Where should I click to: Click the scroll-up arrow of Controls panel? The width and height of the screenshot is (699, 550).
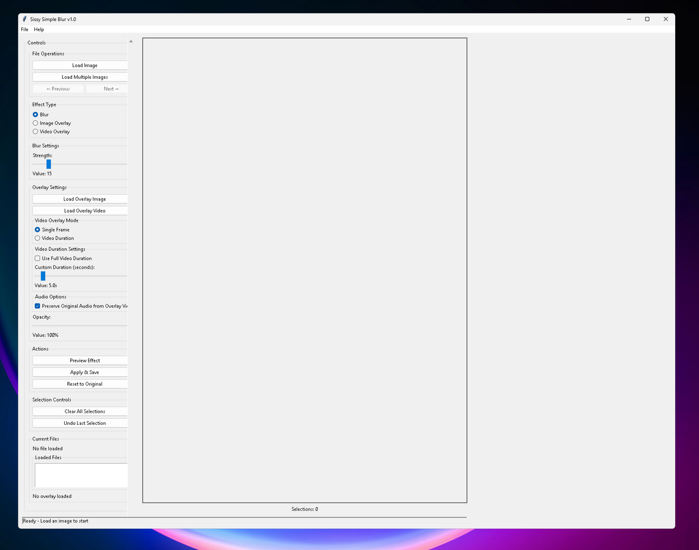point(131,42)
